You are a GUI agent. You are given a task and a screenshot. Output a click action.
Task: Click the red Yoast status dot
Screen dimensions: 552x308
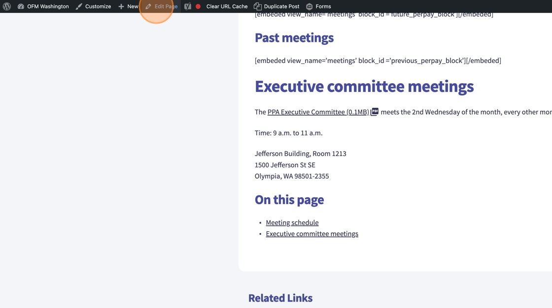pos(198,6)
